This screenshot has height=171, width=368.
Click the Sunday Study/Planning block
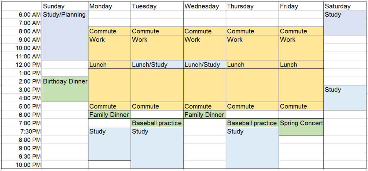click(65, 35)
